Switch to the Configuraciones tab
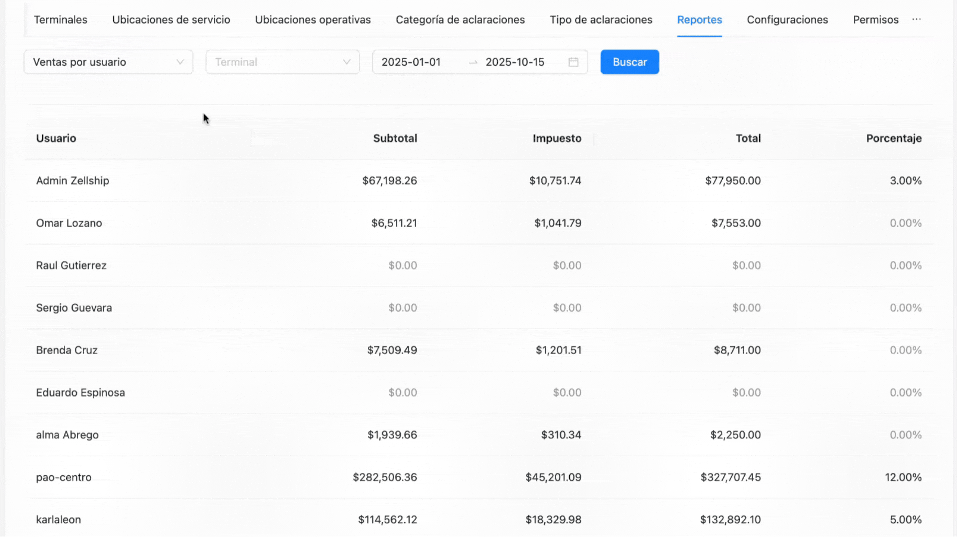957x538 pixels. click(787, 20)
